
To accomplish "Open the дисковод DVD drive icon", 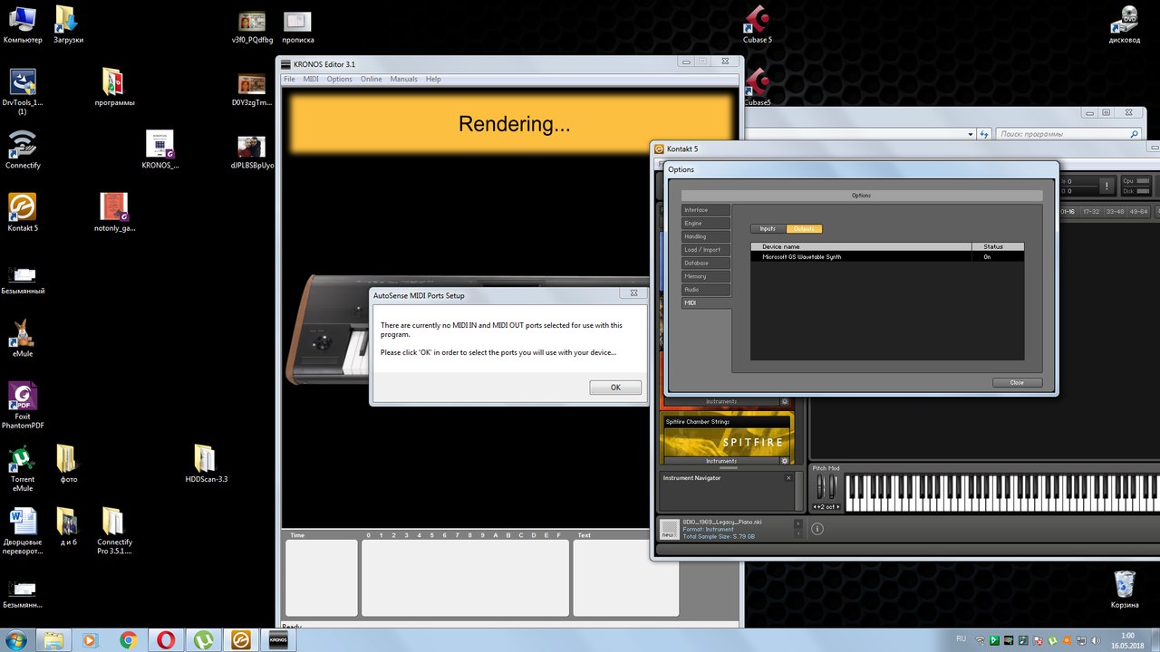I will point(1125,24).
